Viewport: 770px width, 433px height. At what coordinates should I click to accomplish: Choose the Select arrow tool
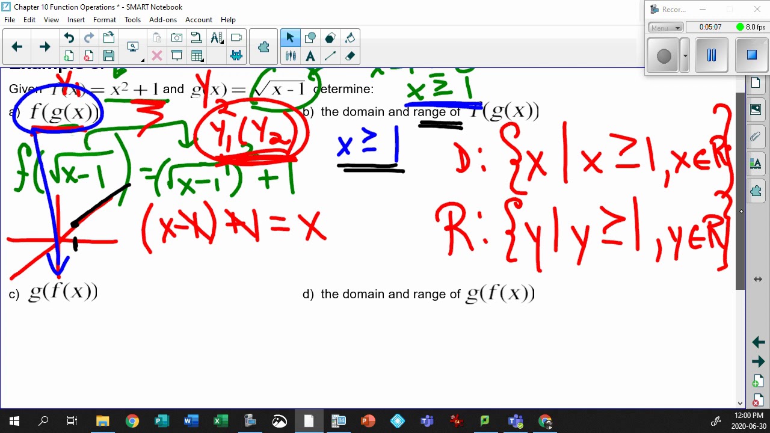click(290, 38)
